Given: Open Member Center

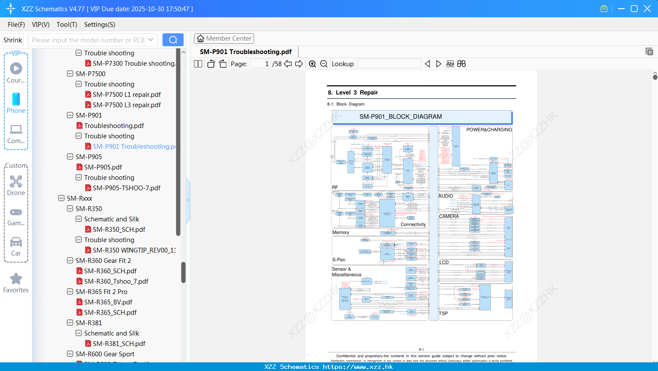Looking at the screenshot, I should click(224, 38).
